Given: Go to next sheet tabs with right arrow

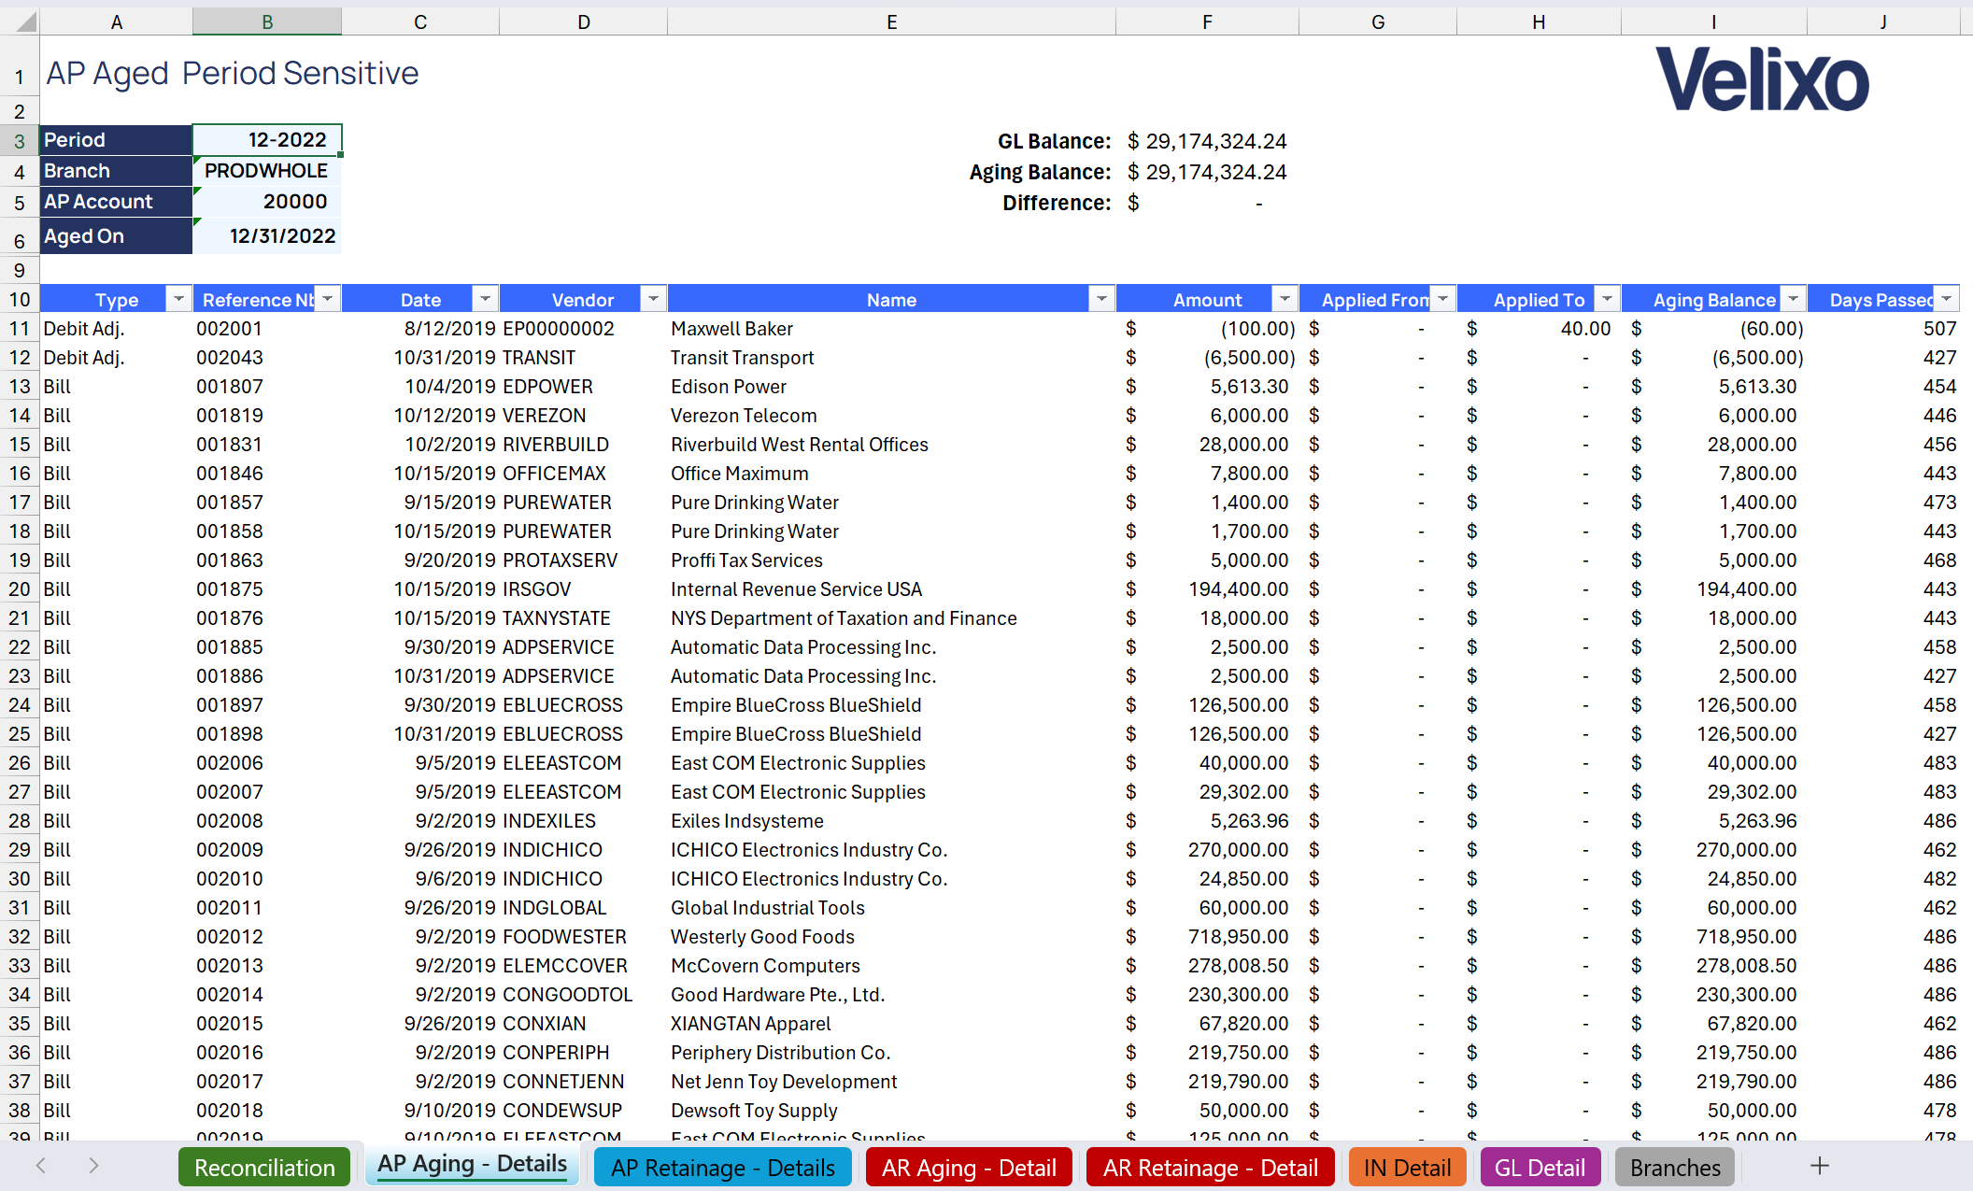Looking at the screenshot, I should point(93,1165).
